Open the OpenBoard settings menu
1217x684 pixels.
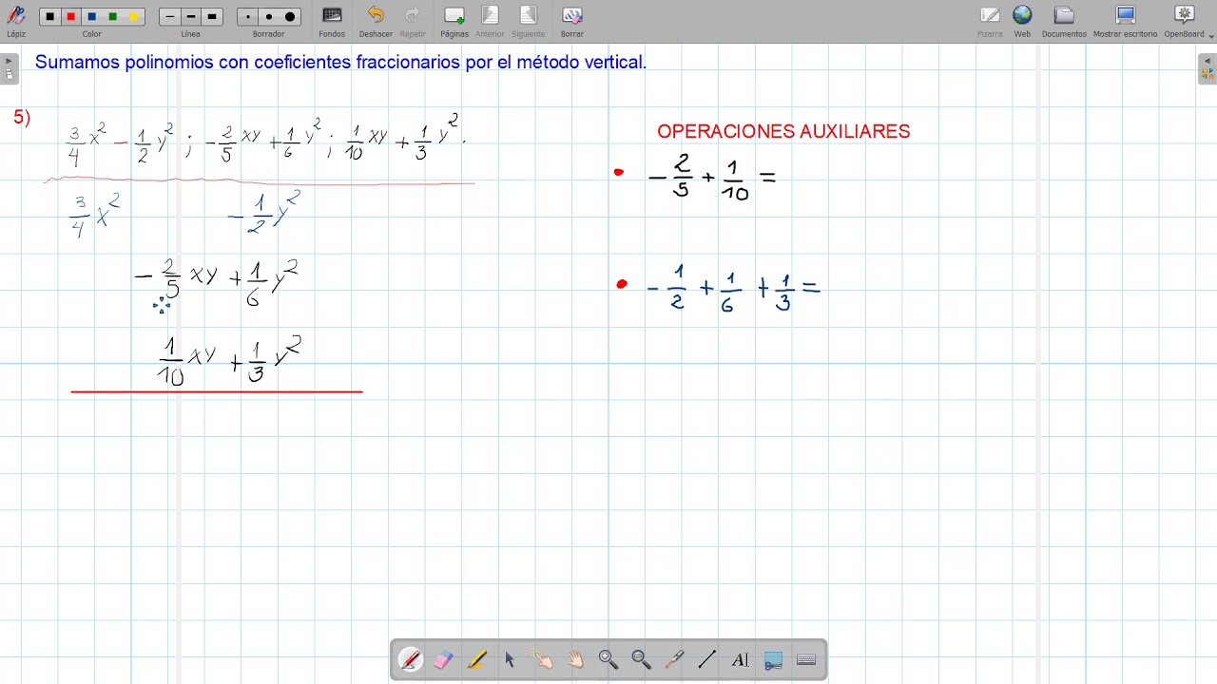pyautogui.click(x=1184, y=16)
